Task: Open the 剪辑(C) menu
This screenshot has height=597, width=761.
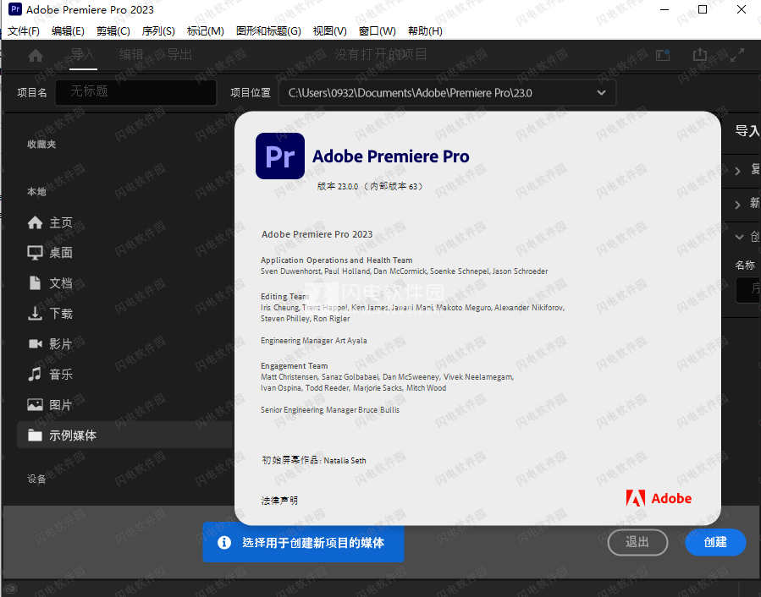Action: pos(113,31)
